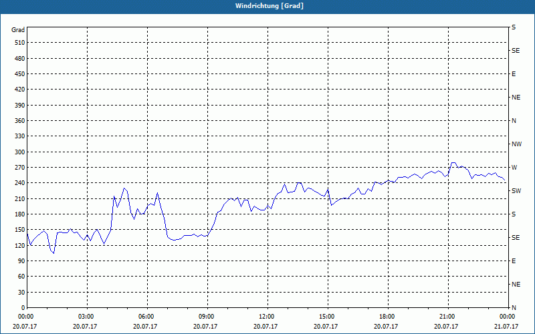This screenshot has height=334, width=535.
Task: Select the "03:00" time label
Action: point(88,317)
